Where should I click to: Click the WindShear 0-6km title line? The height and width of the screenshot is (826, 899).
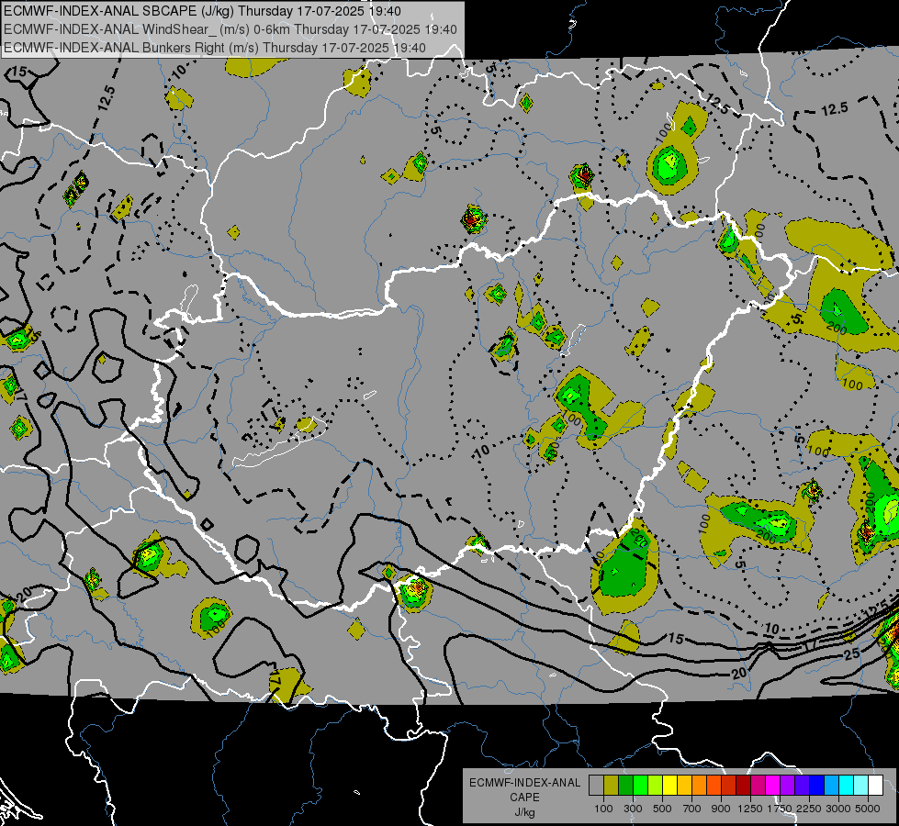click(x=230, y=29)
